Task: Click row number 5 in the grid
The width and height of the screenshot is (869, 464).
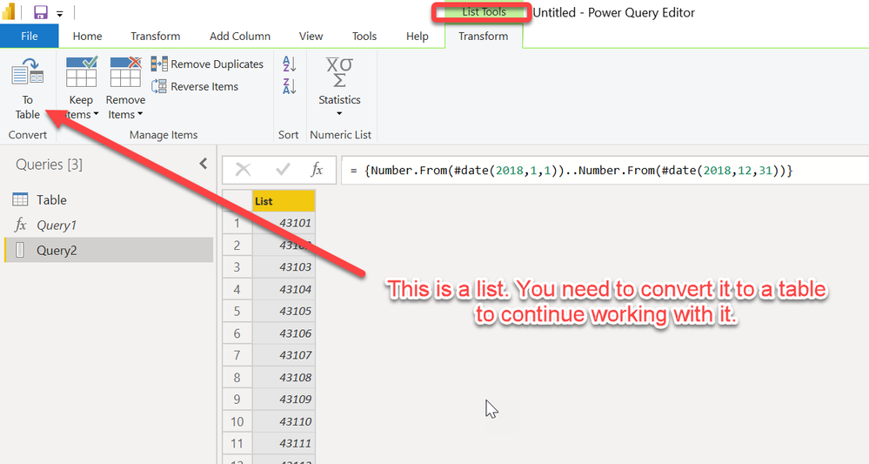Action: [x=237, y=311]
